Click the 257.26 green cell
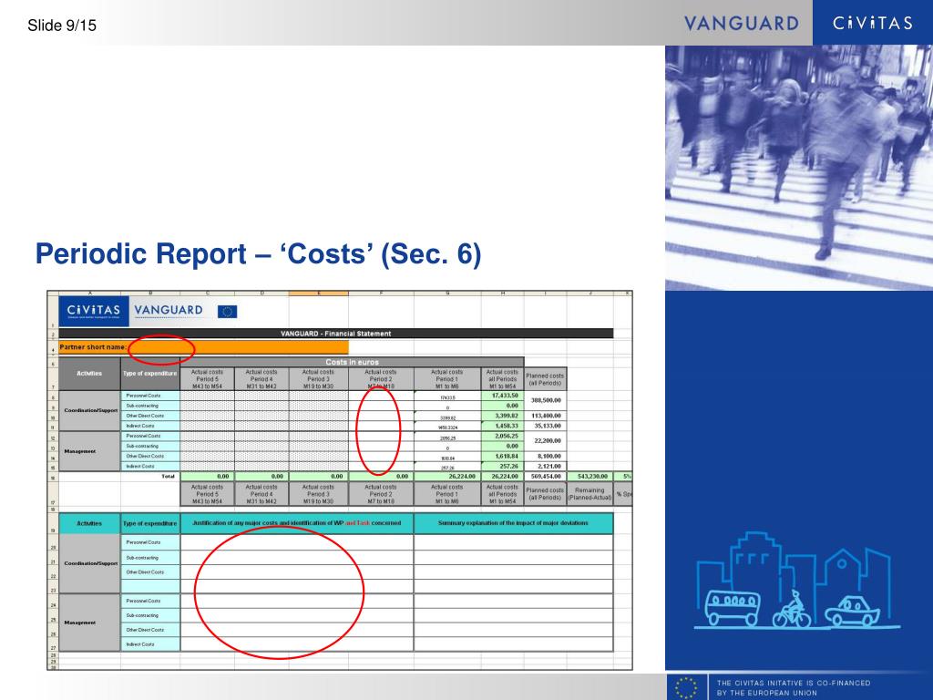Image resolution: width=933 pixels, height=700 pixels. pos(502,466)
